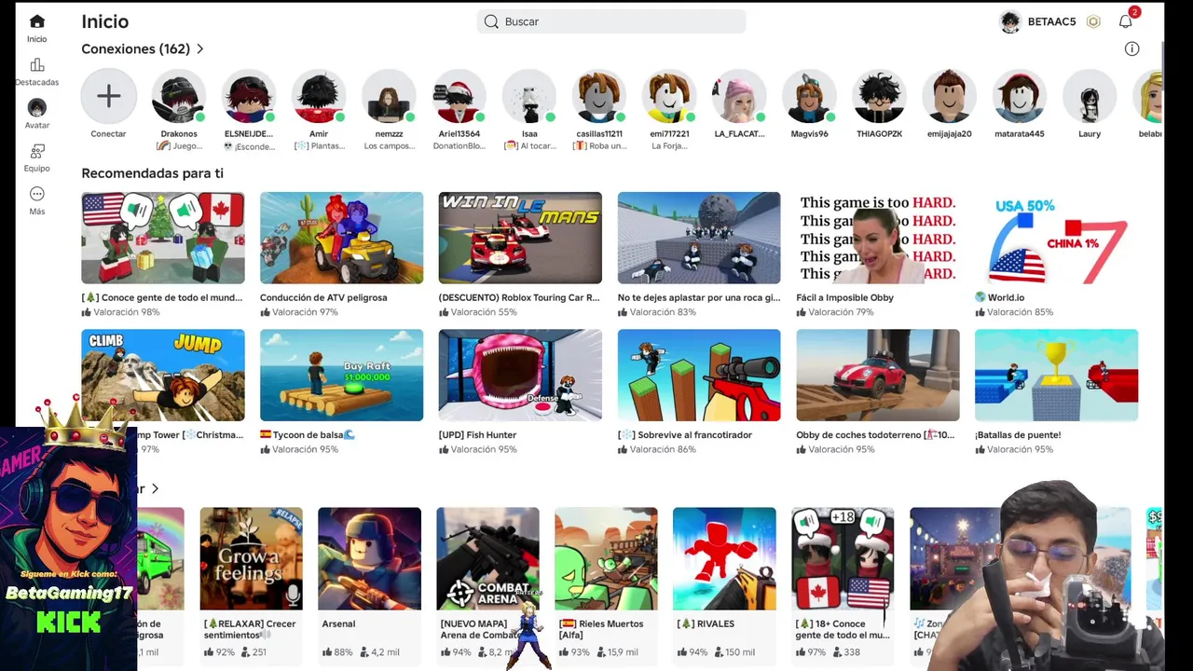Open Amir friend avatar
Image resolution: width=1193 pixels, height=671 pixels.
point(319,96)
